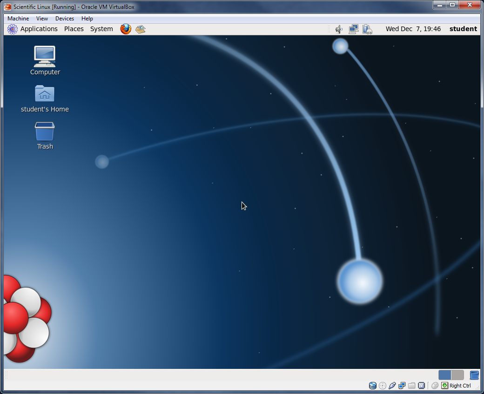
Task: Close the VirtualBox VM window
Action: click(x=470, y=5)
